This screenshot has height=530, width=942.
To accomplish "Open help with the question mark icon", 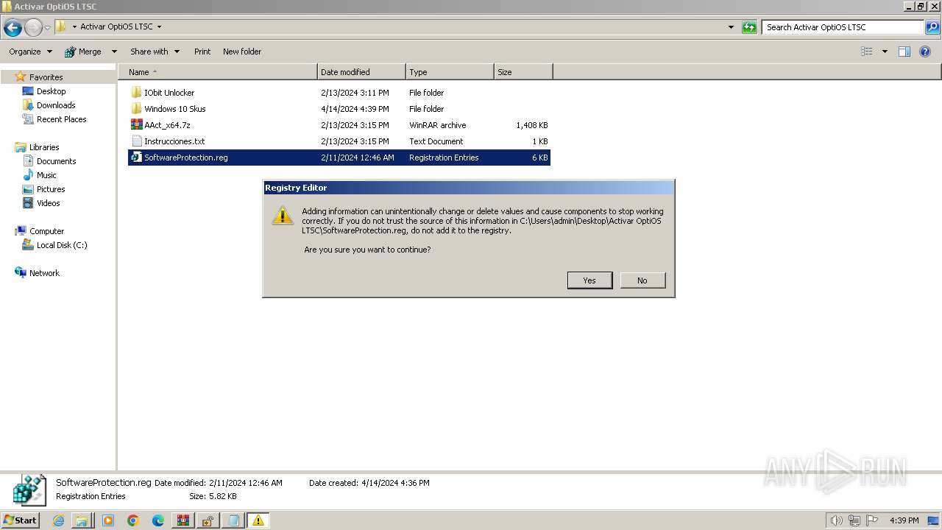I will tap(926, 52).
